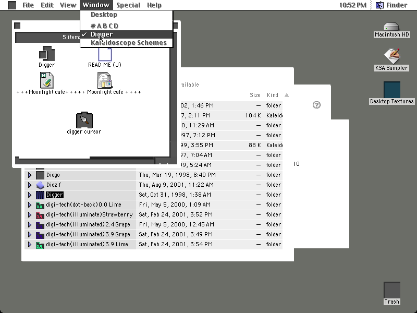Screen dimensions: 417x313
Task: Select the KSA Sampler desktop icon
Action: click(391, 56)
